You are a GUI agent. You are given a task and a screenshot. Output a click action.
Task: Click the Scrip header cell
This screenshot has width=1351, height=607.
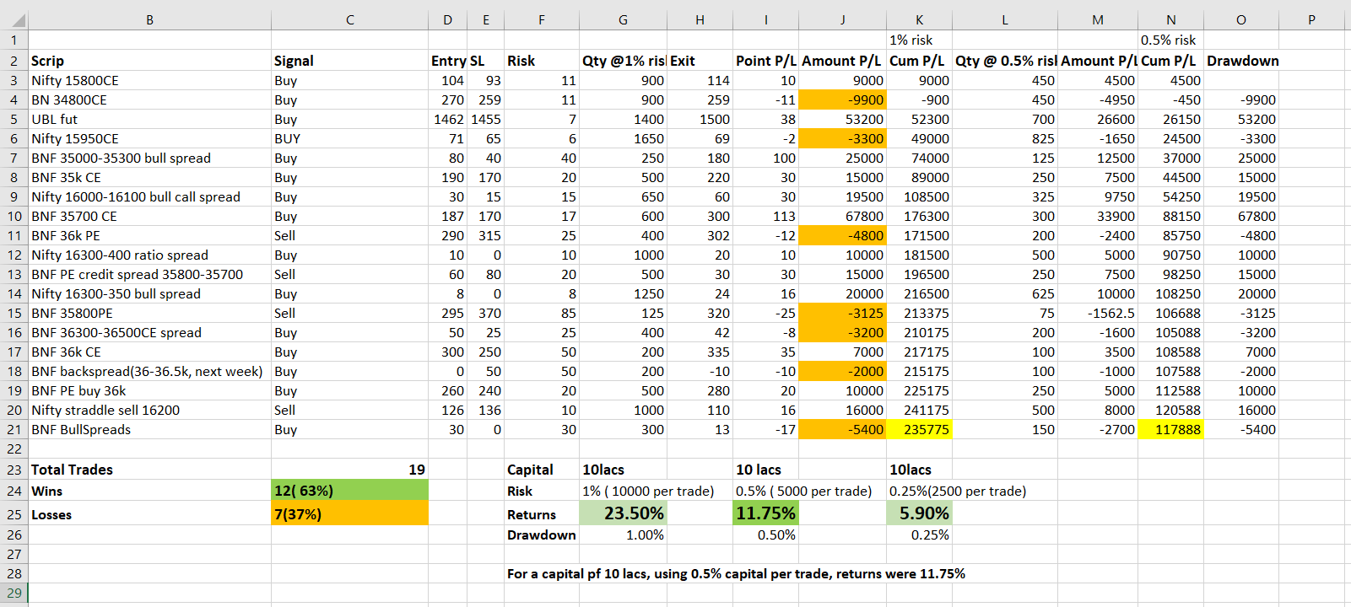[x=149, y=61]
